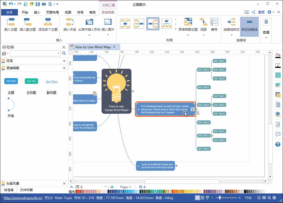Click the zoom slider handle
This screenshot has width=283, height=203.
point(220,198)
